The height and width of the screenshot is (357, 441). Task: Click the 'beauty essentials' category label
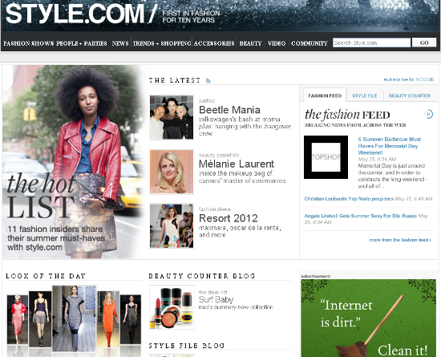[219, 155]
